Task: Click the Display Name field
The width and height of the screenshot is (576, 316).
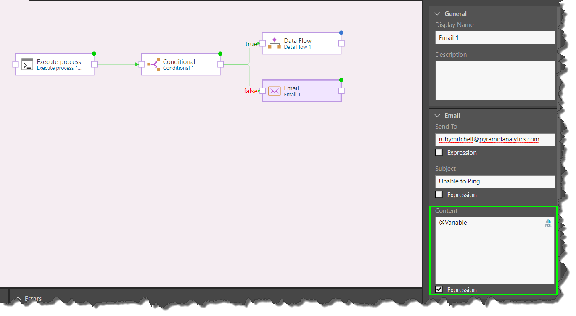Action: click(495, 38)
